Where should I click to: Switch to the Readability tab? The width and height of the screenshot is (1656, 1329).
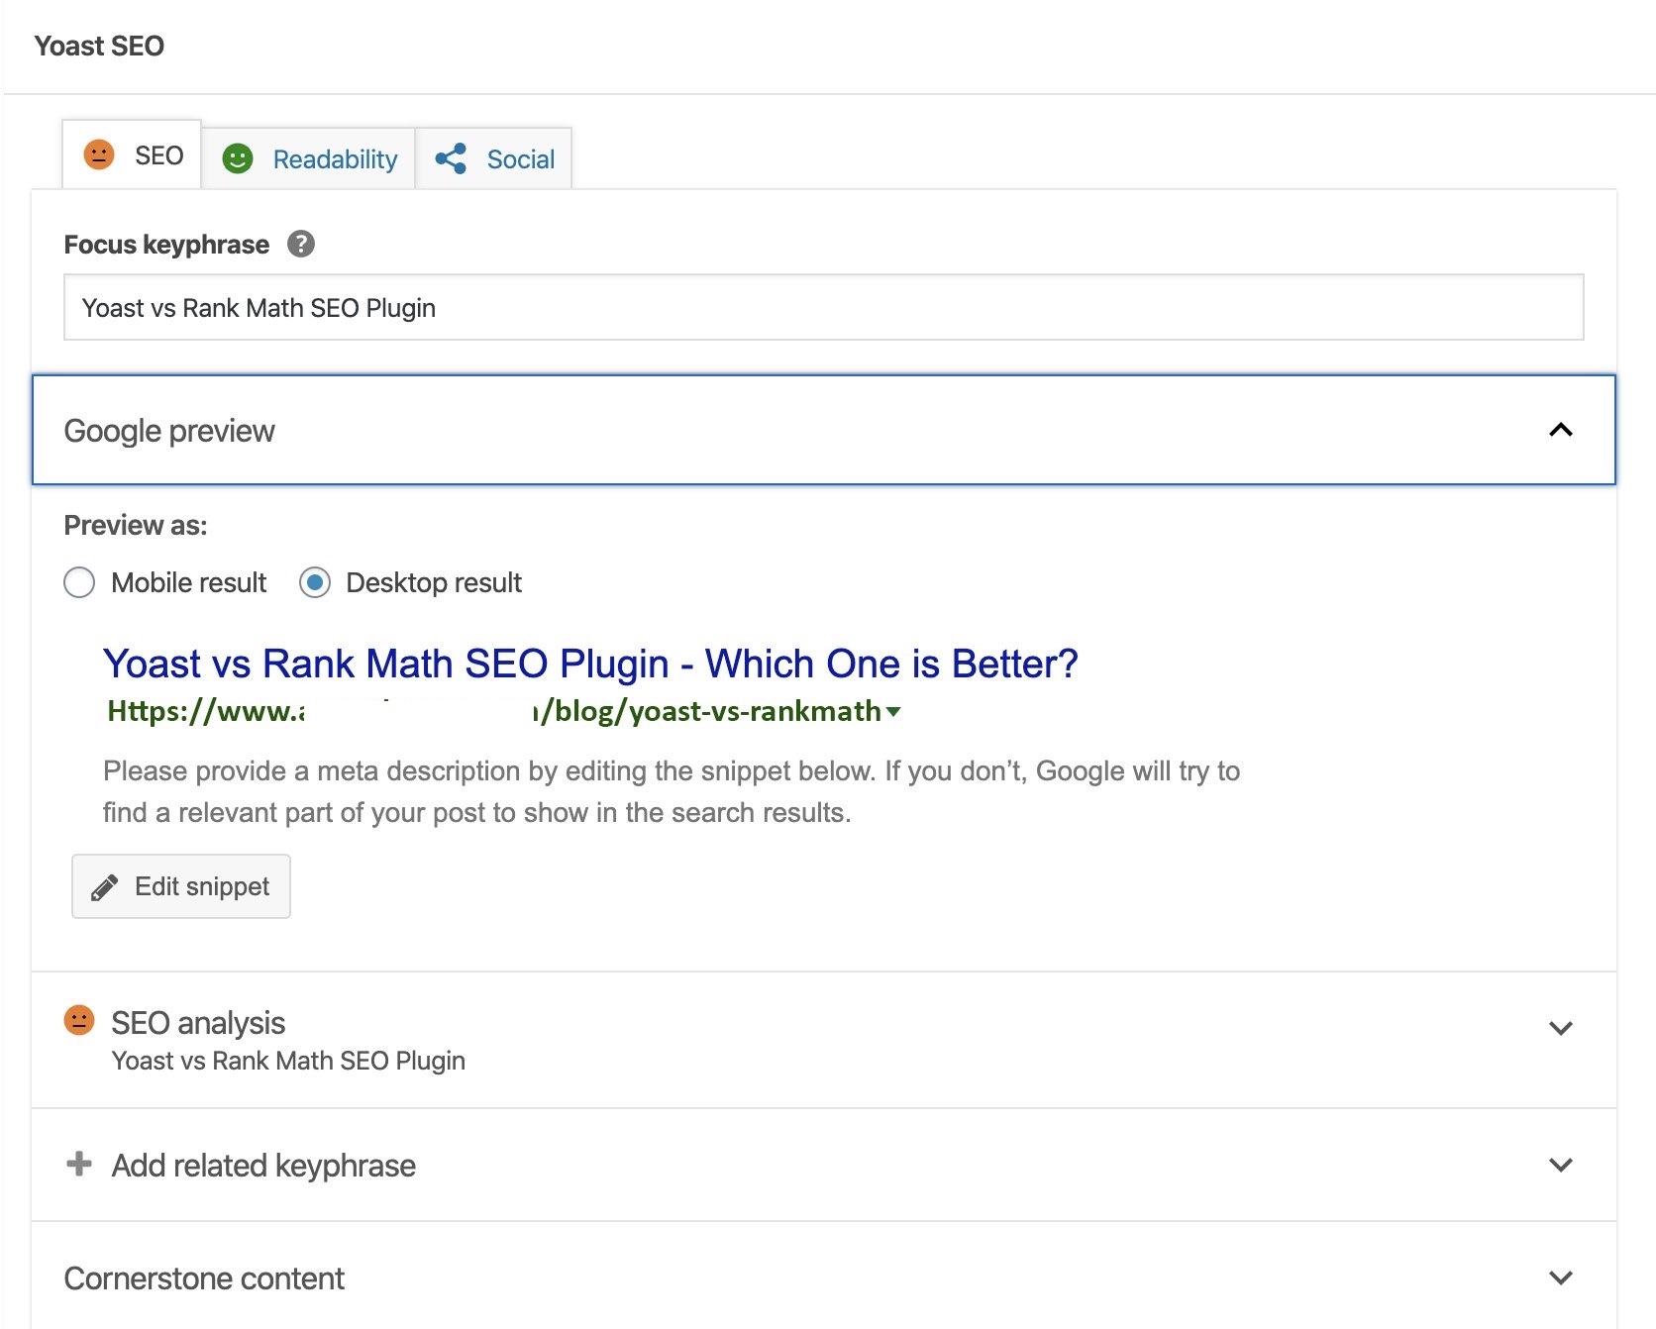309,158
